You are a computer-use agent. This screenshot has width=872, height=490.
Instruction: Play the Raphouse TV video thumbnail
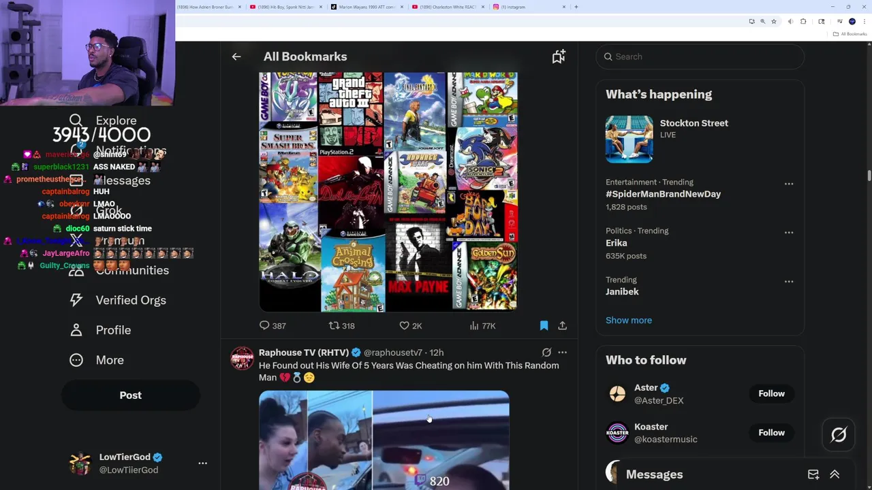[384, 440]
